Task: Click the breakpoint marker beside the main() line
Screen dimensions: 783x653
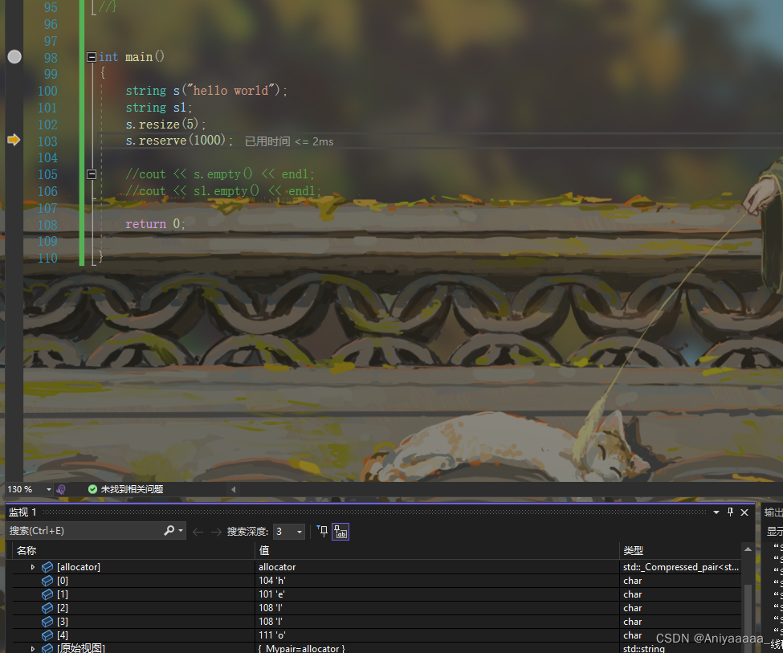Action: click(14, 57)
